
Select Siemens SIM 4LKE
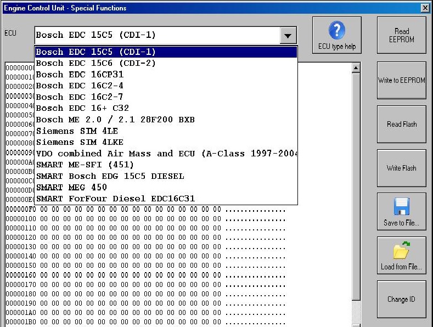[x=166, y=142]
